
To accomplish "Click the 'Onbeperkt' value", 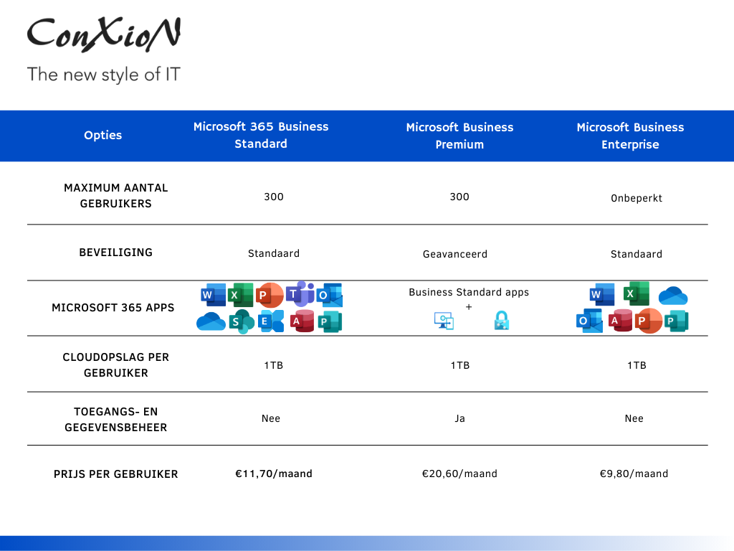I will 637,198.
